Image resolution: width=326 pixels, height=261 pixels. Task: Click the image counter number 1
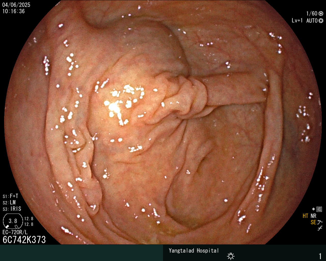click(320, 256)
